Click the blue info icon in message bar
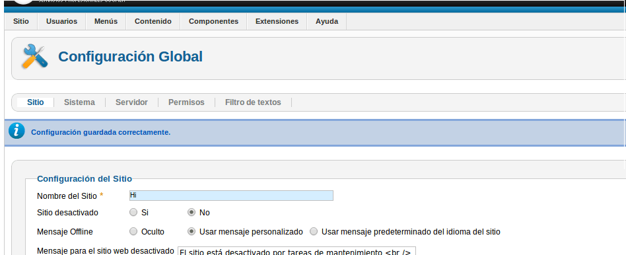Viewport: 626px width, 255px height. click(x=17, y=131)
